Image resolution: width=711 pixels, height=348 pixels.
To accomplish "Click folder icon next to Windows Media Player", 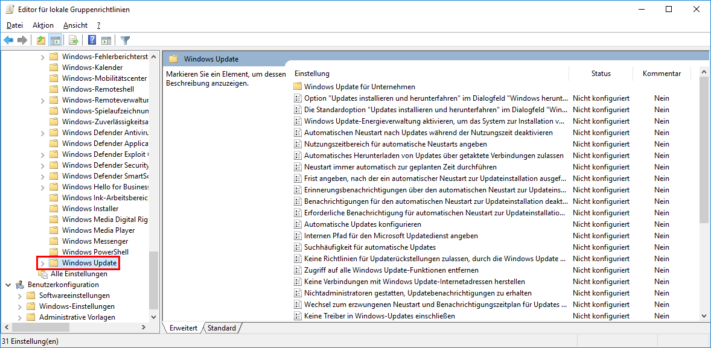I will pos(54,230).
